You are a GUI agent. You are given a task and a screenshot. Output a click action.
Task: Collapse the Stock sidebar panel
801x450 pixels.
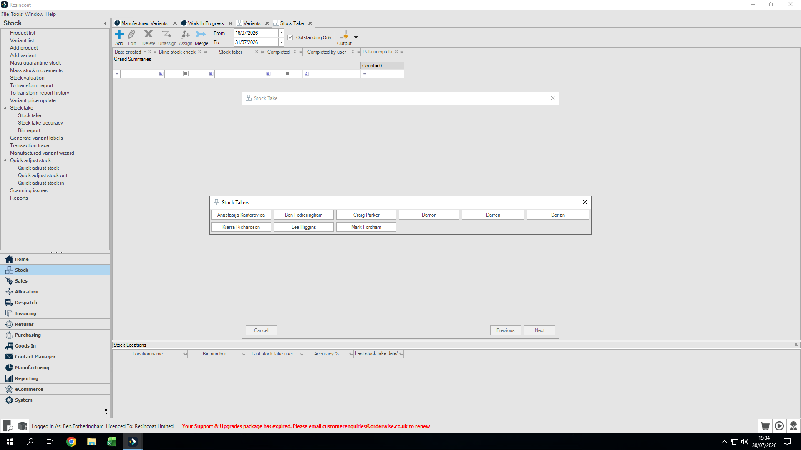pyautogui.click(x=105, y=23)
